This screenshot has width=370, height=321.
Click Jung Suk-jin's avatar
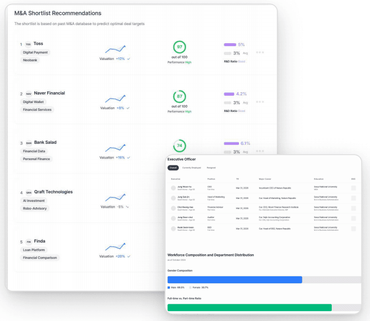pyautogui.click(x=173, y=198)
